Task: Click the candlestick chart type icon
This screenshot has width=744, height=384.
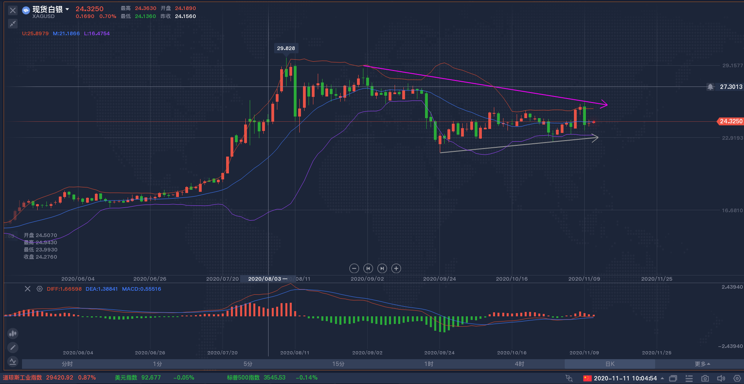Action: 13,333
